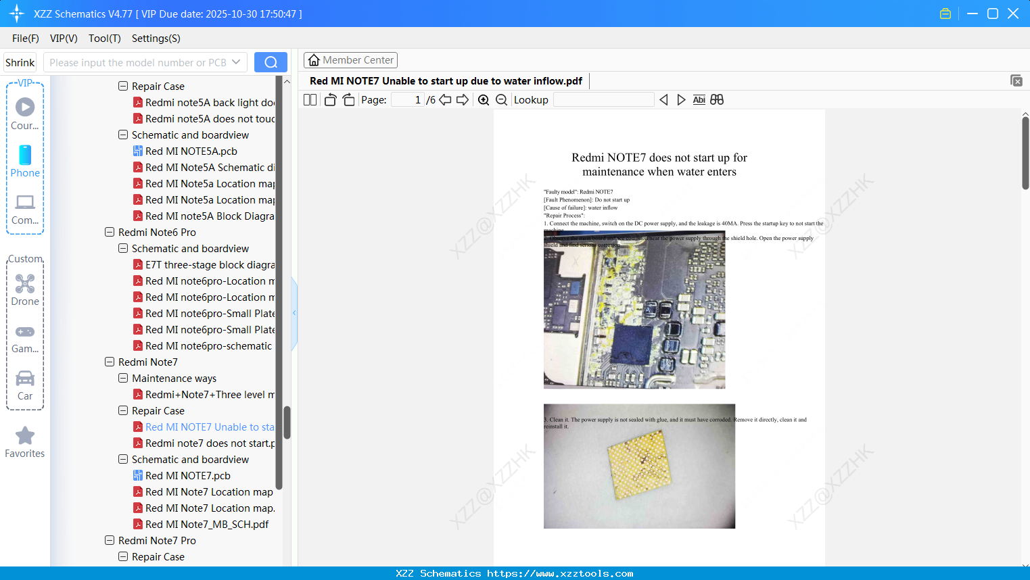Viewport: 1030px width, 580px height.
Task: Click the magnifier search button
Action: coord(271,62)
